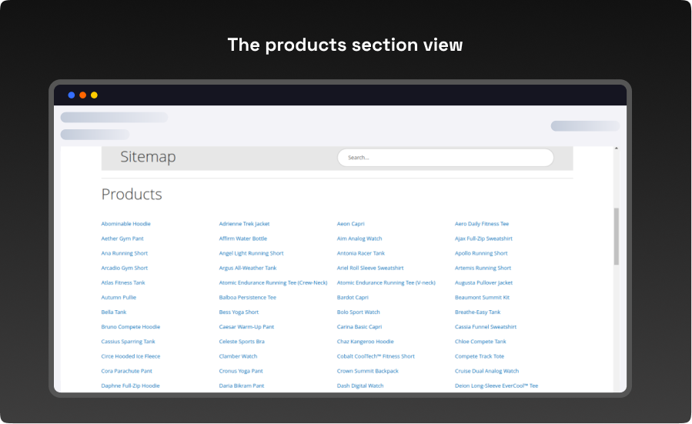The height and width of the screenshot is (424, 692).
Task: Open the Argus All-Weather Tank link
Action: click(247, 268)
